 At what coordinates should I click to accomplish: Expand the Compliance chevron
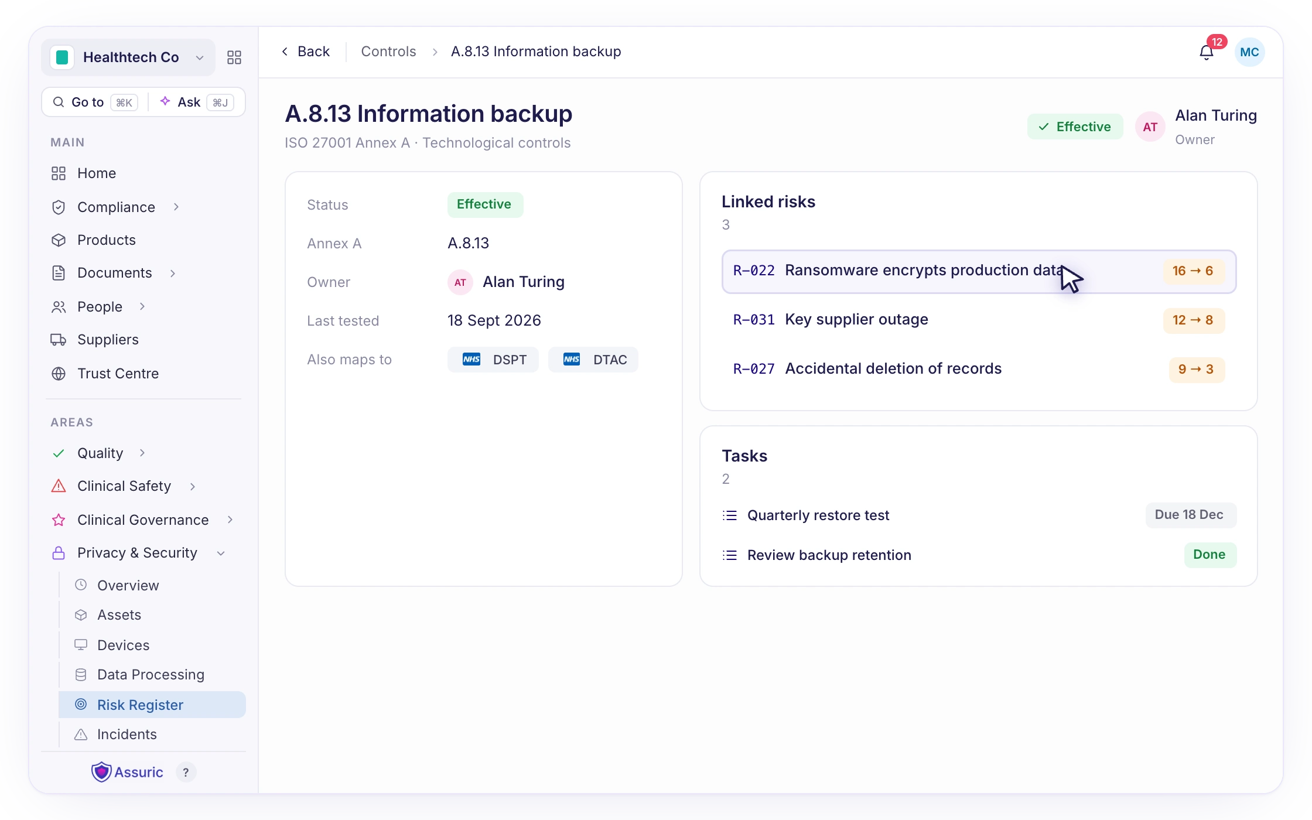pyautogui.click(x=176, y=207)
